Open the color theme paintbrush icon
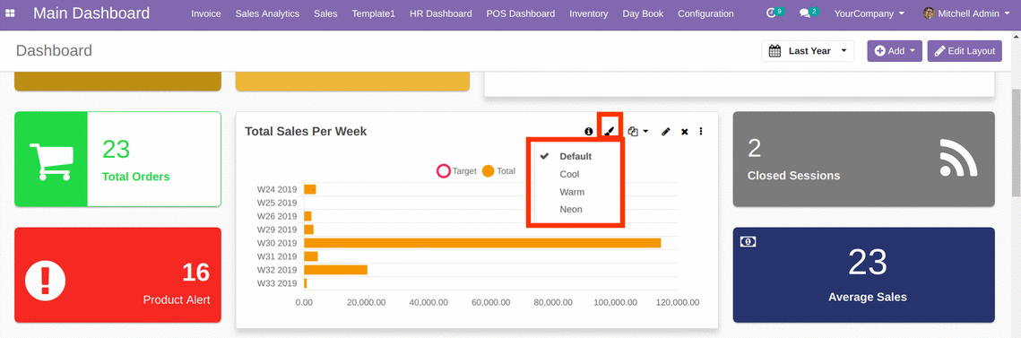This screenshot has height=338, width=1021. (x=609, y=132)
